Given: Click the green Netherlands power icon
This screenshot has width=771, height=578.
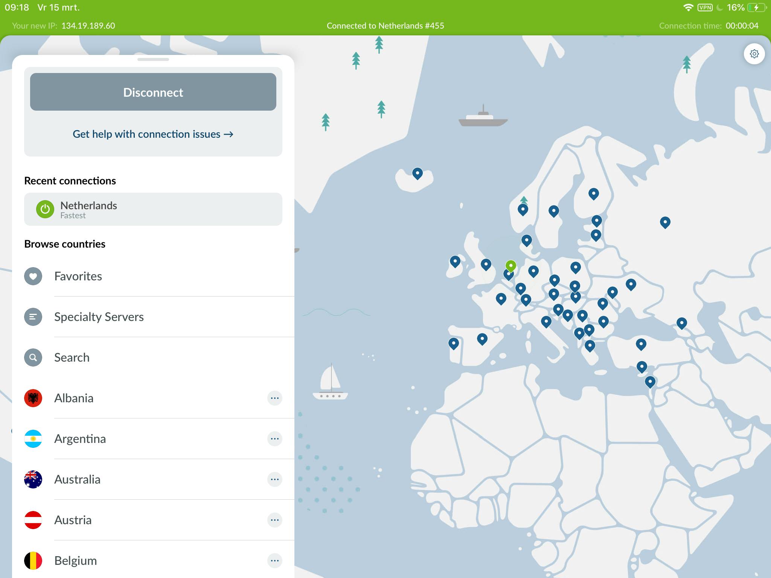Looking at the screenshot, I should [45, 209].
